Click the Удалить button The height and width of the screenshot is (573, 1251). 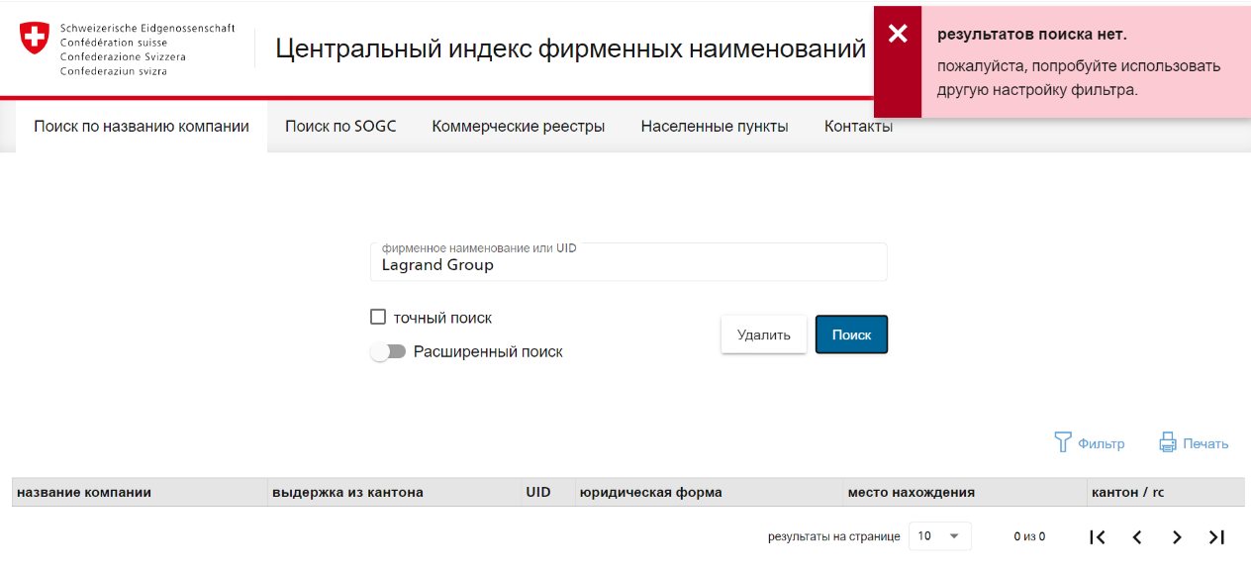(764, 334)
